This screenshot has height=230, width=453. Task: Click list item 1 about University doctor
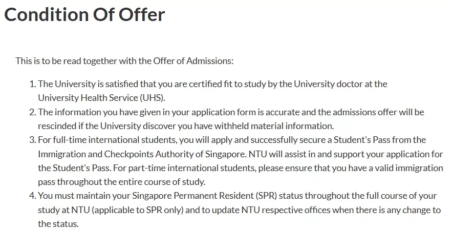(208, 91)
